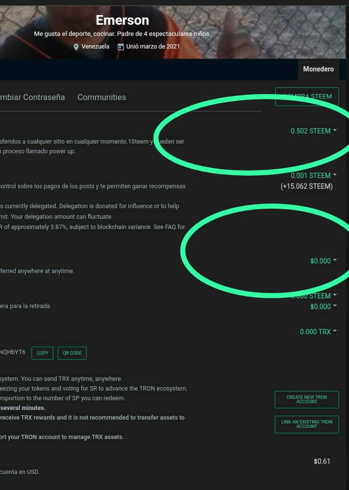Open the Cambiar Contraseña tab

pos(32,97)
